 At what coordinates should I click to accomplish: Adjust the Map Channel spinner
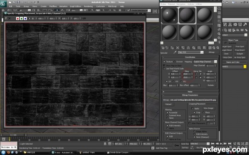[215, 65]
